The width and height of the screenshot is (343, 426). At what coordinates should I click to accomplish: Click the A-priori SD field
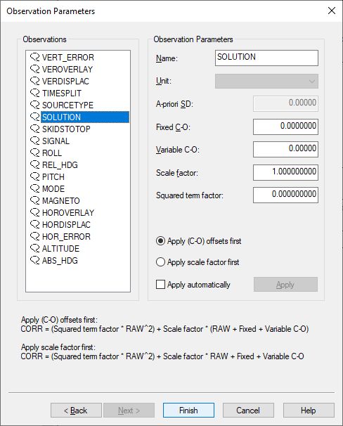(285, 103)
